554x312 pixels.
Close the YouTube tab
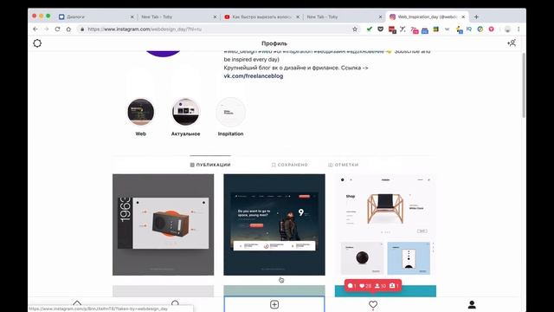[x=298, y=16]
